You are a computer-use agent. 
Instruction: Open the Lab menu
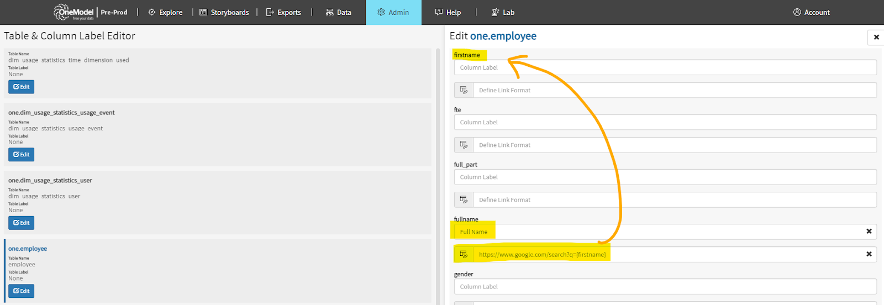[503, 12]
